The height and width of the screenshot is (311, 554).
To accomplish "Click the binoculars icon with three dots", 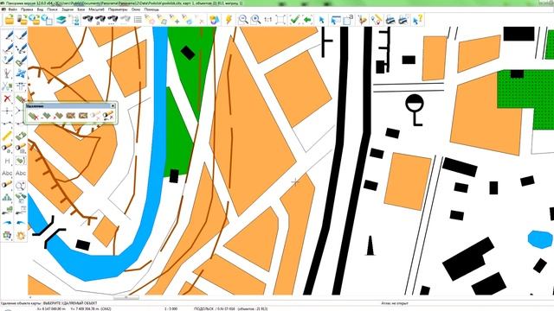I will [113, 20].
